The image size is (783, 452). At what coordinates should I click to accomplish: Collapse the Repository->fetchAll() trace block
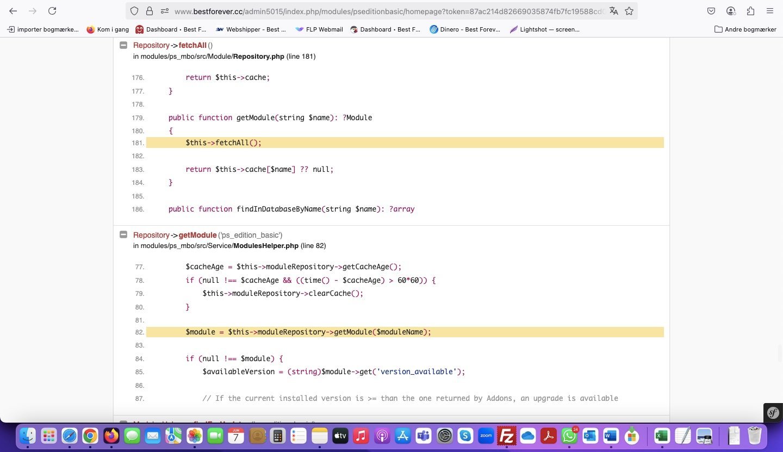click(x=123, y=46)
